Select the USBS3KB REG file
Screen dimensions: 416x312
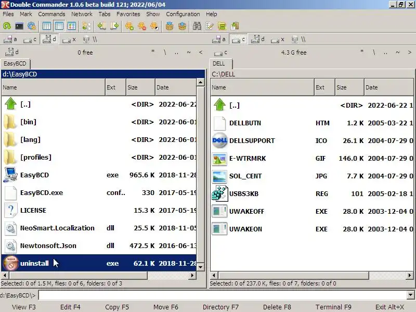tap(312, 193)
